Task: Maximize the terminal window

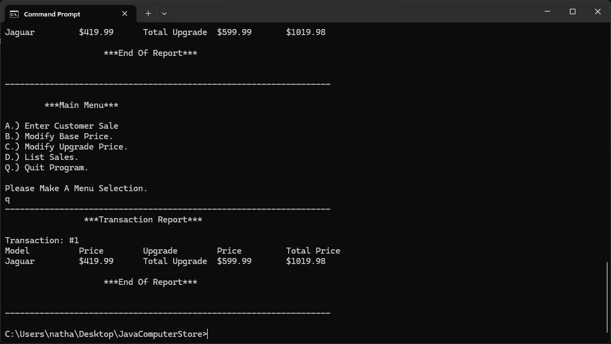Action: pos(572,12)
